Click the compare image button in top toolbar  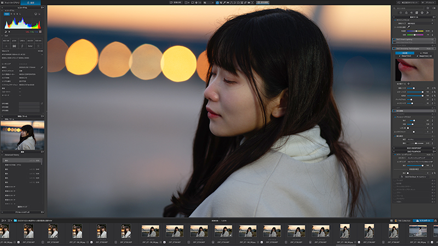click(175, 3)
